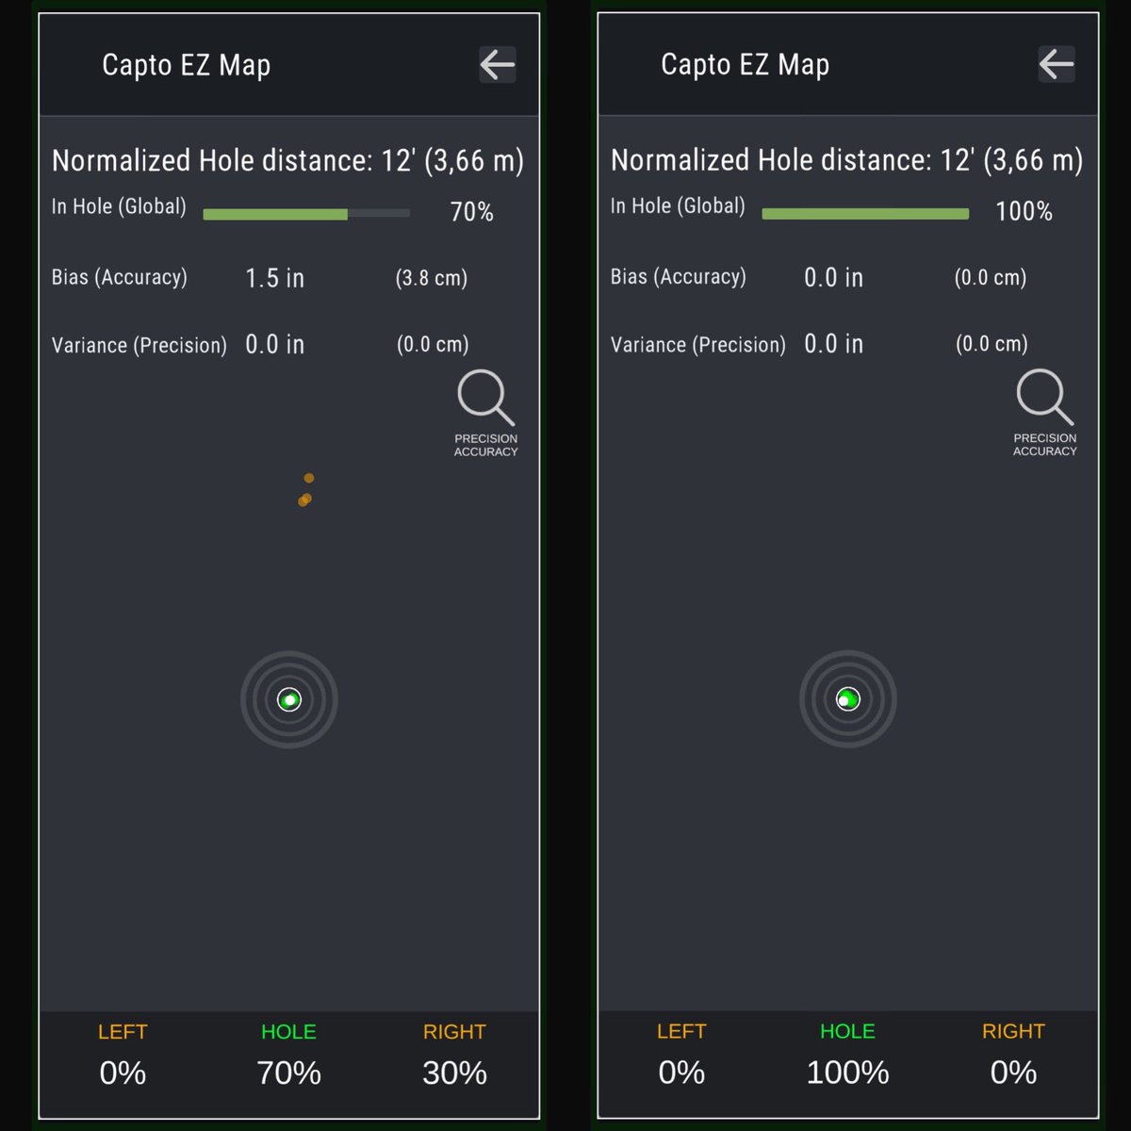Viewport: 1131px width, 1131px height.
Task: Tap the green ball marker inside the right hole
Action: coord(846,699)
